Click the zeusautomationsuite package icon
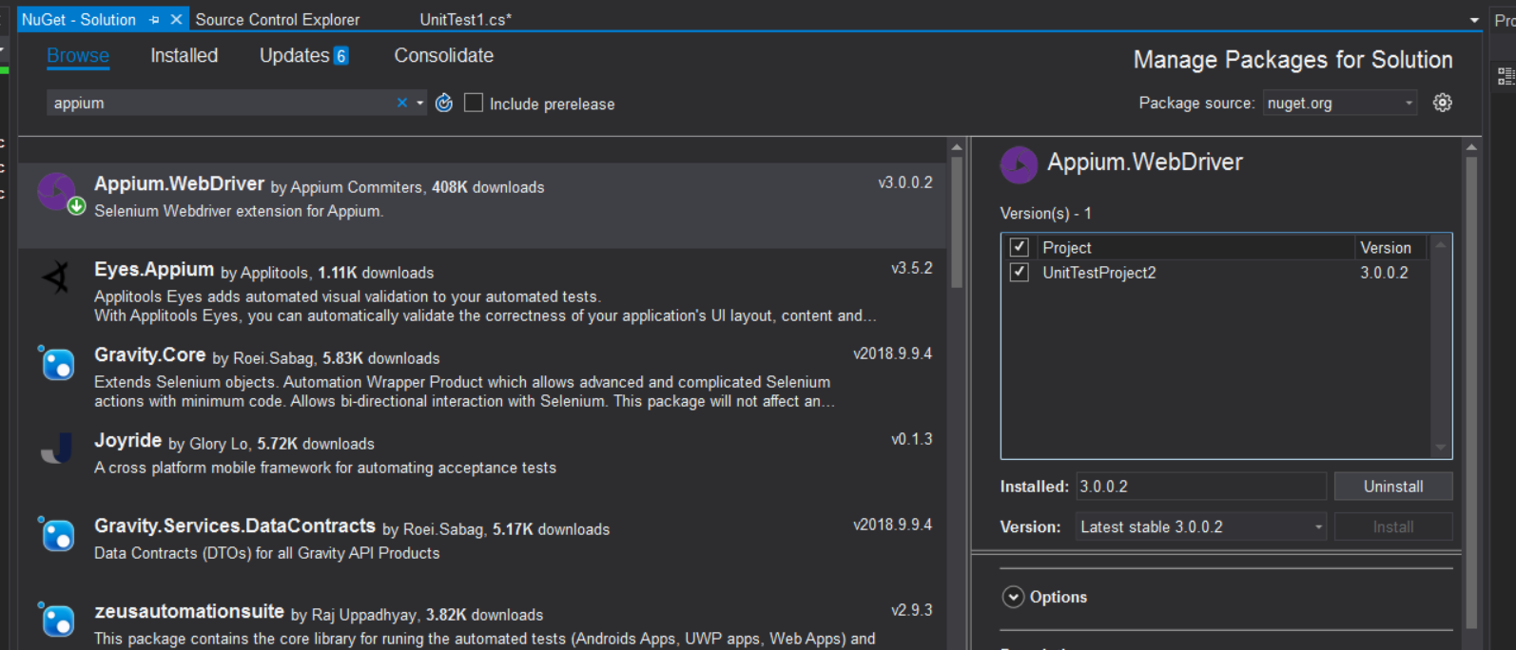The height and width of the screenshot is (650, 1516). tap(56, 620)
